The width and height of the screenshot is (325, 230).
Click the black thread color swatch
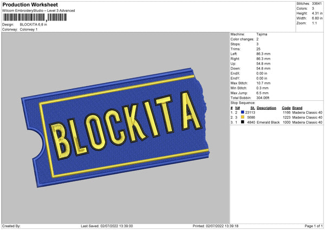tap(243, 122)
